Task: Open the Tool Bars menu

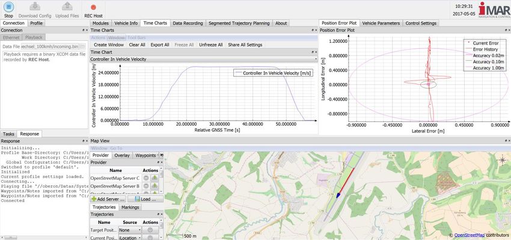Action: (x=136, y=38)
